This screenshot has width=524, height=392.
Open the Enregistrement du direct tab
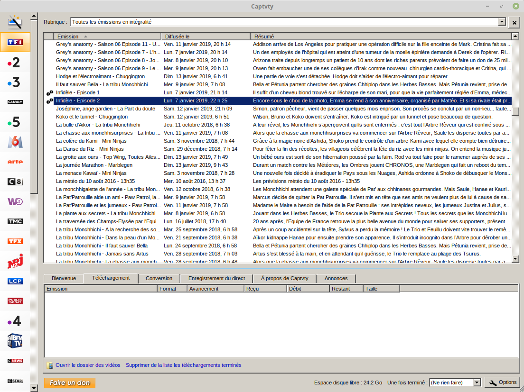216,278
